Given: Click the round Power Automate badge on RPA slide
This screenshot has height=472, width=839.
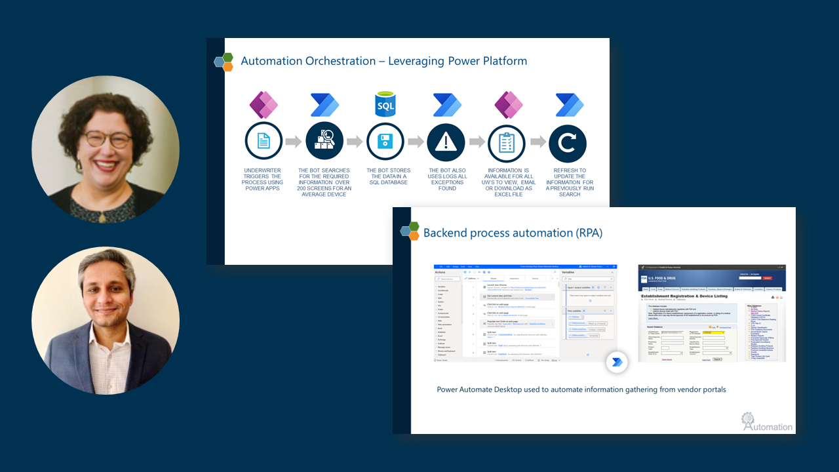Looking at the screenshot, I should (617, 362).
